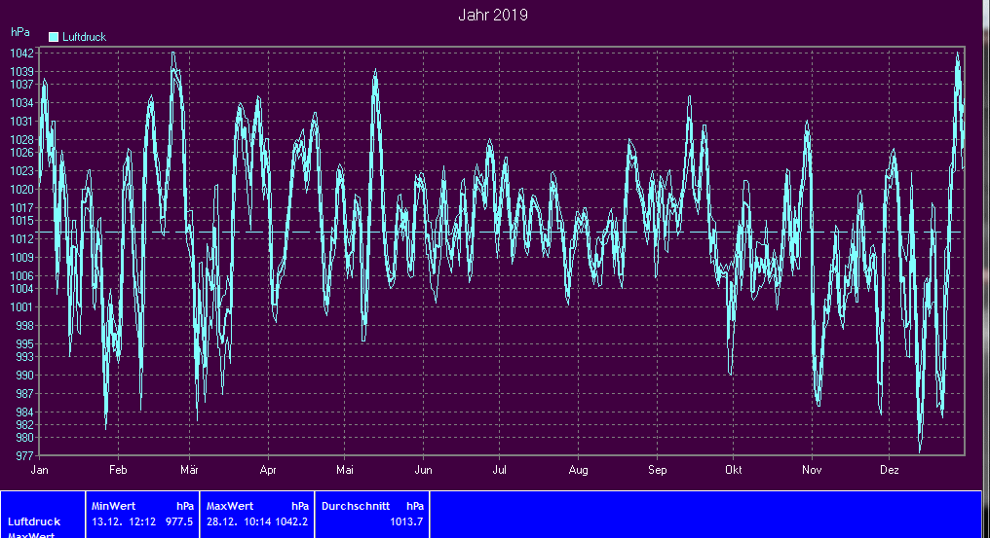
Task: Select the Mär month label on the x-axis
Action: (x=189, y=470)
